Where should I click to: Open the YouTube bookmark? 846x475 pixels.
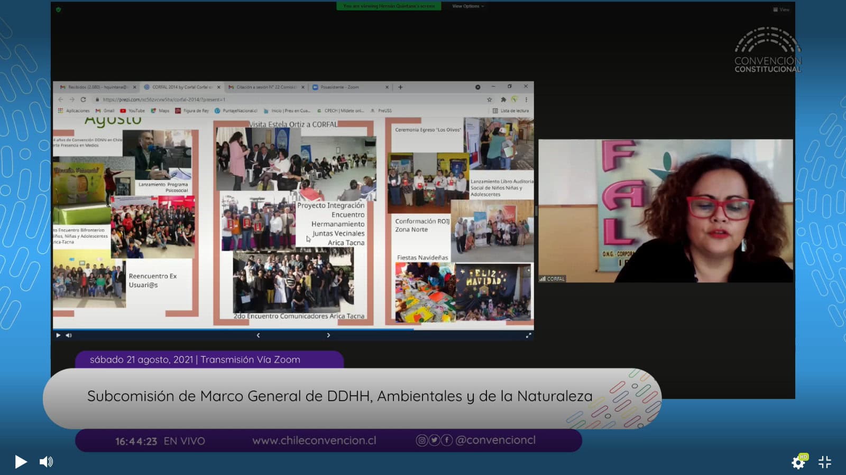[133, 111]
